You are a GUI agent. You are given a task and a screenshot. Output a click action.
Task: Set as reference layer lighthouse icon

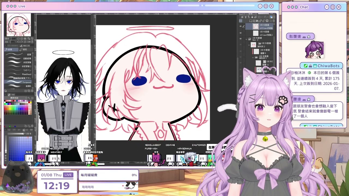click(246, 17)
